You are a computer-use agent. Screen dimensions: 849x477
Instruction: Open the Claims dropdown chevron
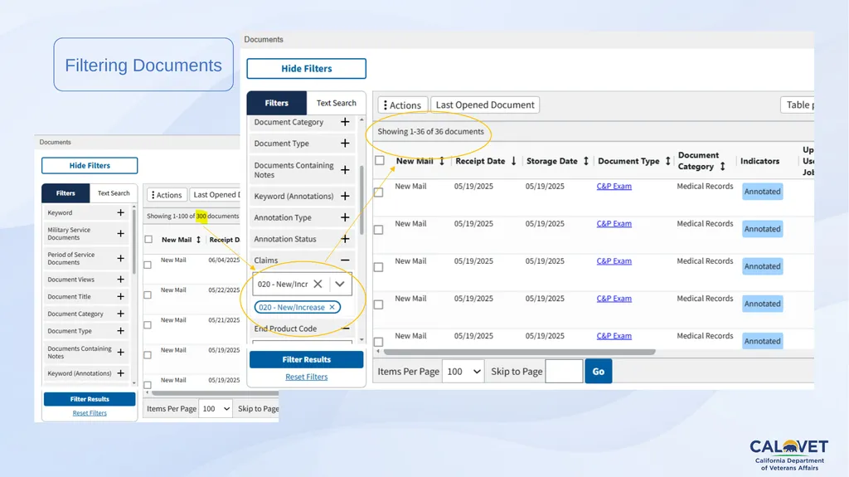[x=340, y=284]
